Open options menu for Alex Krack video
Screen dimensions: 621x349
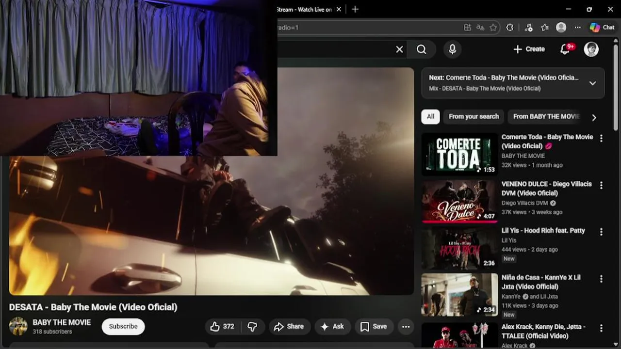[601, 328]
